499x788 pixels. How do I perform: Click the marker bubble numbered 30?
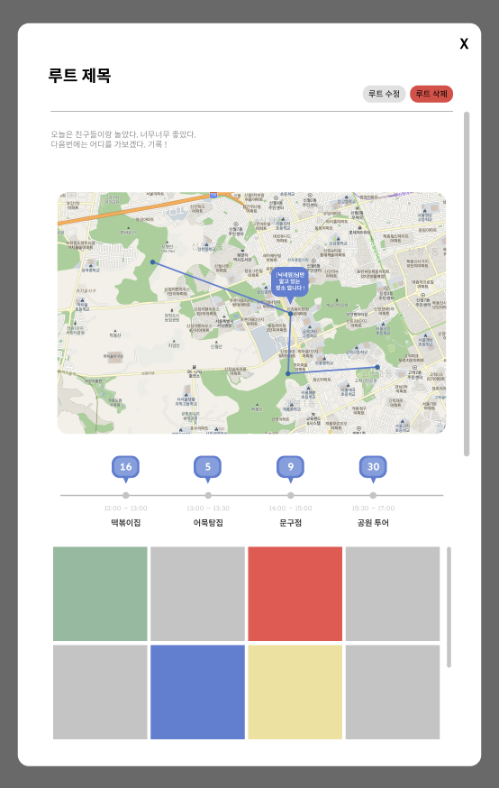[x=373, y=467]
